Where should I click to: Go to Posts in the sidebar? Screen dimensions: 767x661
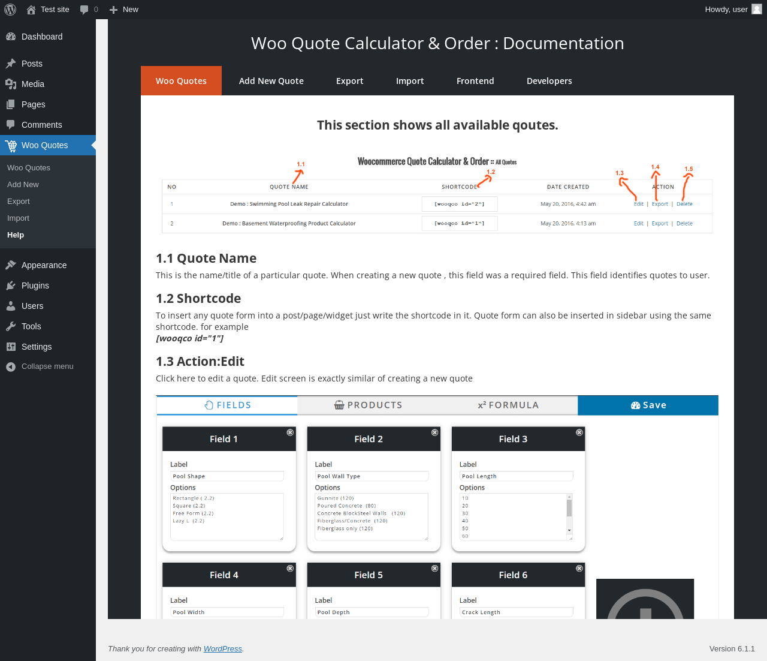coord(48,64)
